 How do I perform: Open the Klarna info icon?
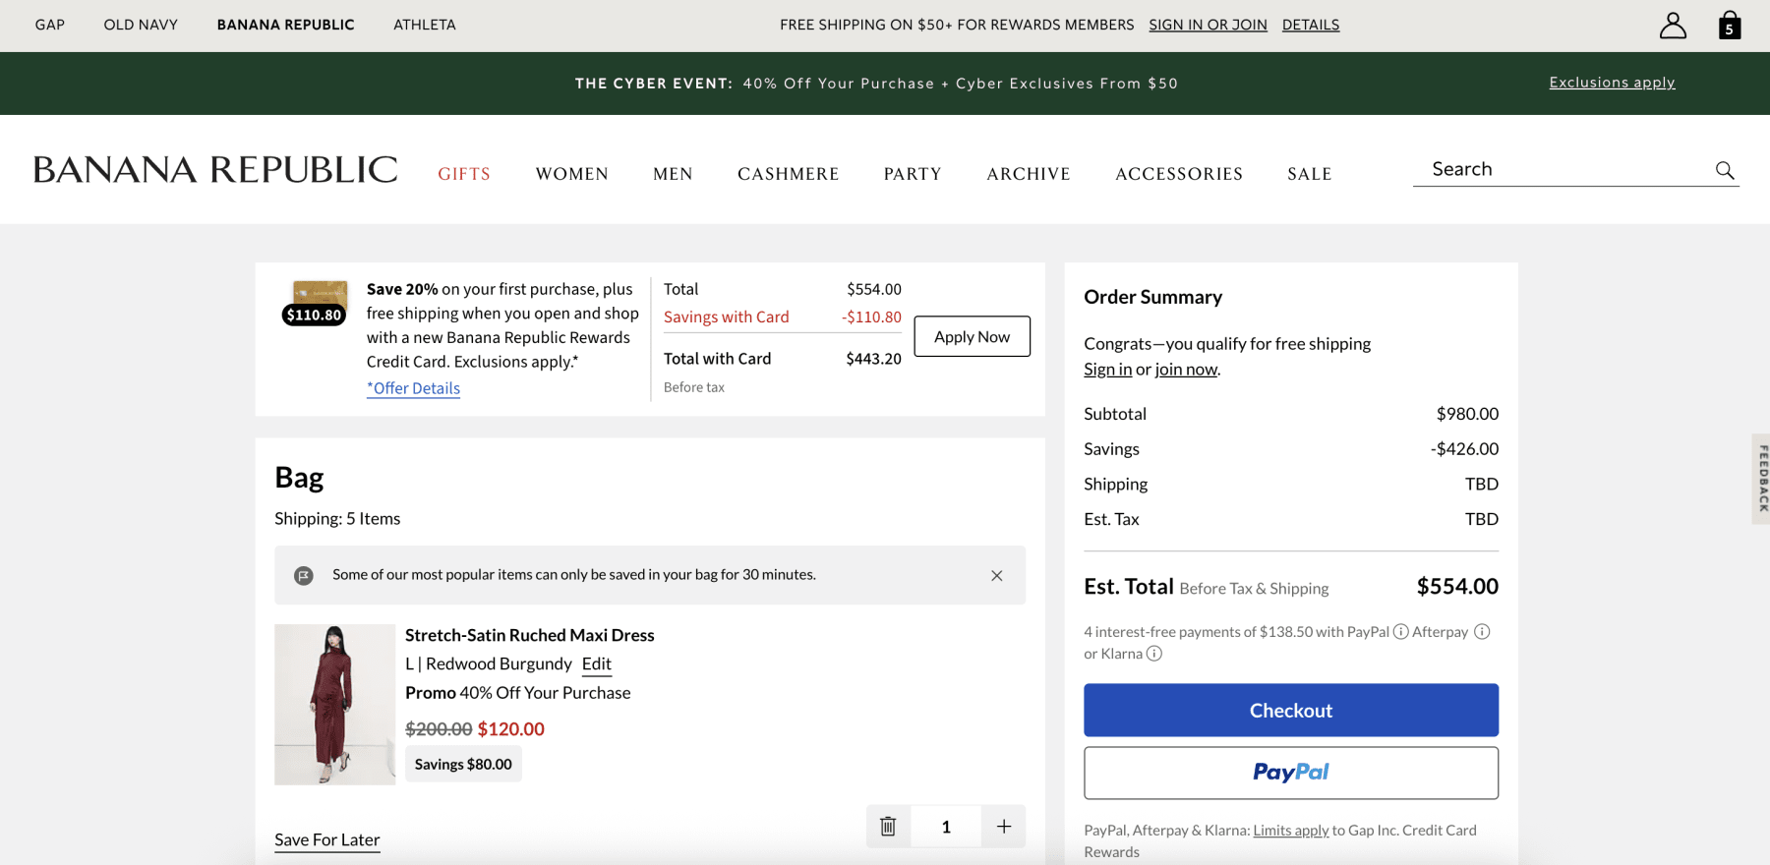(x=1154, y=654)
